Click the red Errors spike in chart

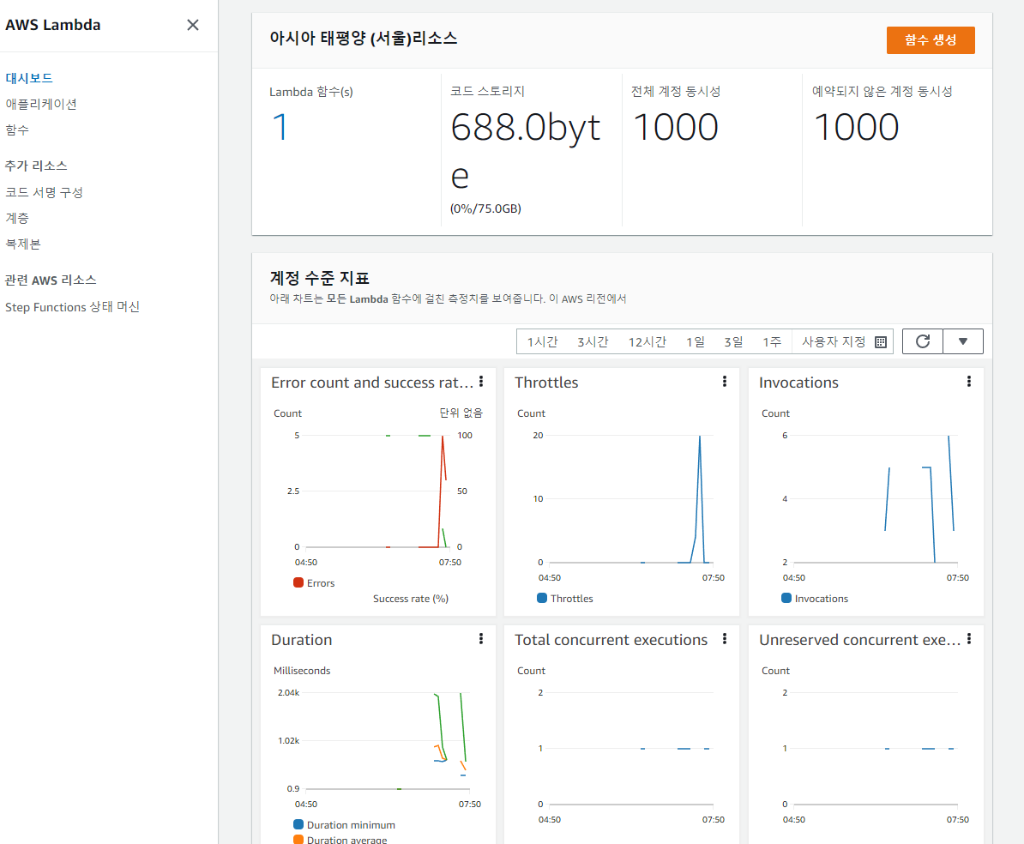click(x=443, y=490)
